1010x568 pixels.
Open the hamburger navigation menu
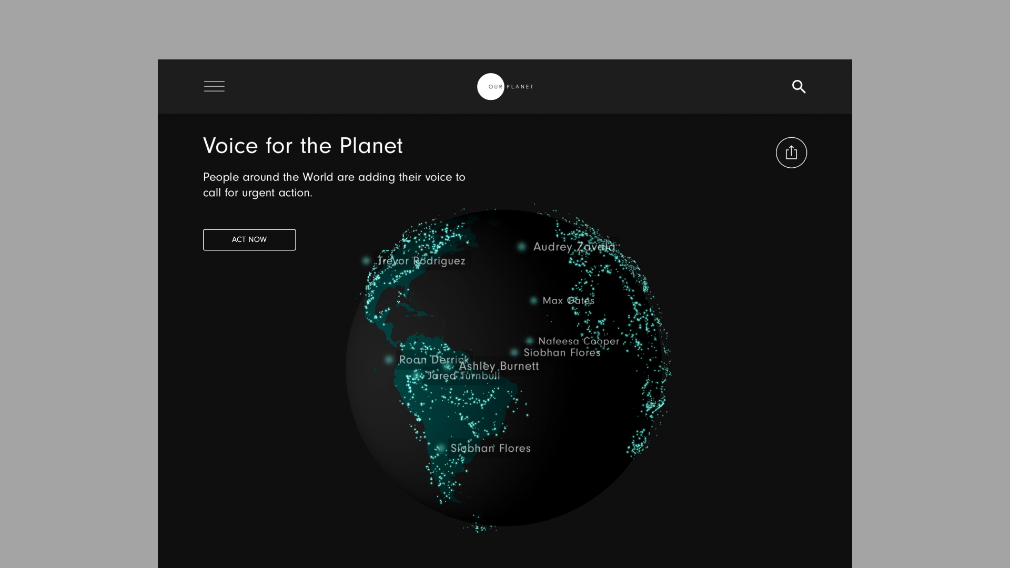tap(214, 86)
